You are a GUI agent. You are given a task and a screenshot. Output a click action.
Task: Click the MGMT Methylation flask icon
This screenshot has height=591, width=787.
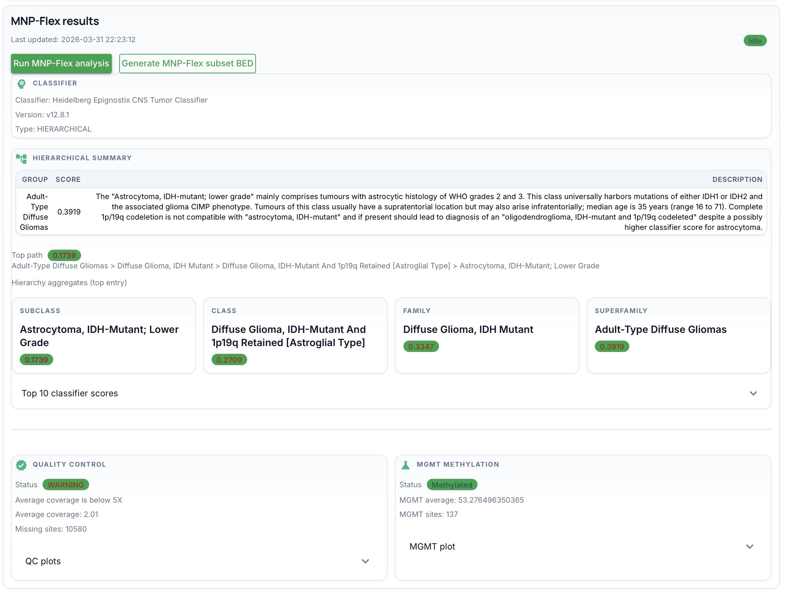click(x=405, y=465)
